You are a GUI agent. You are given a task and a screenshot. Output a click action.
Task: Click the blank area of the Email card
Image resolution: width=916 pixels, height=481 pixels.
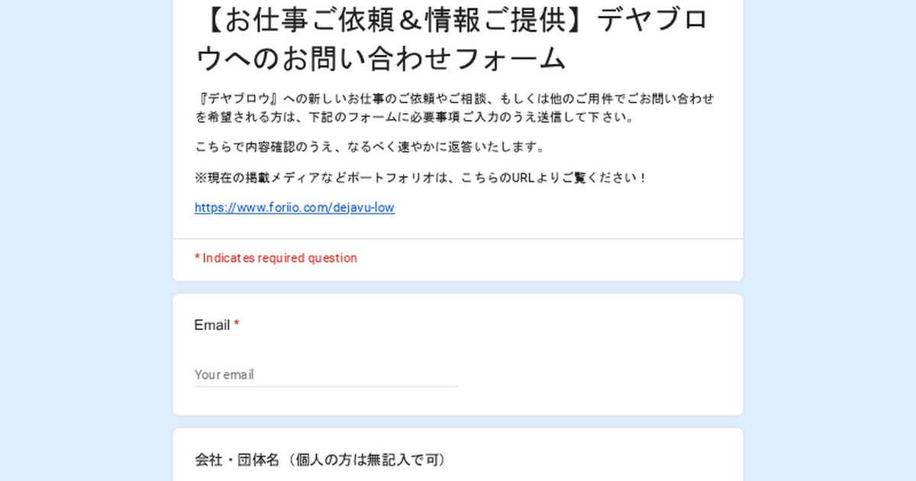click(595, 359)
